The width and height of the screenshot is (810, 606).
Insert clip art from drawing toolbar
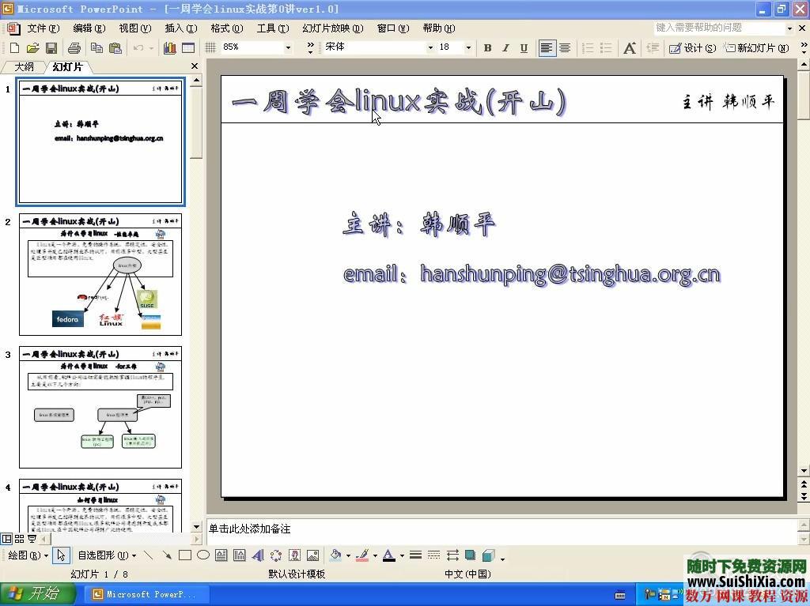[x=294, y=555]
